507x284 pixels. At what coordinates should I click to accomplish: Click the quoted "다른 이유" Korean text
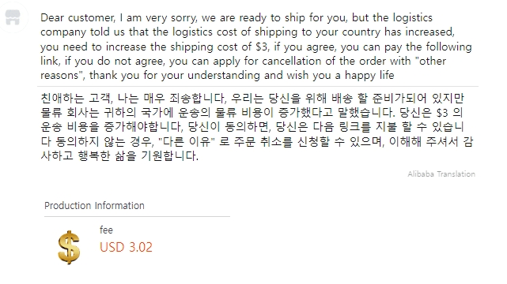187,141
